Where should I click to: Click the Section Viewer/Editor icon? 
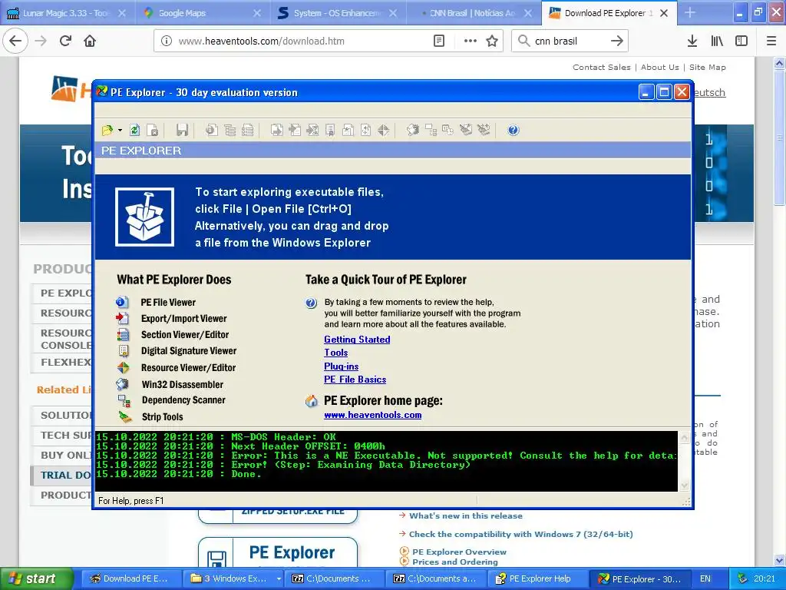(x=123, y=335)
